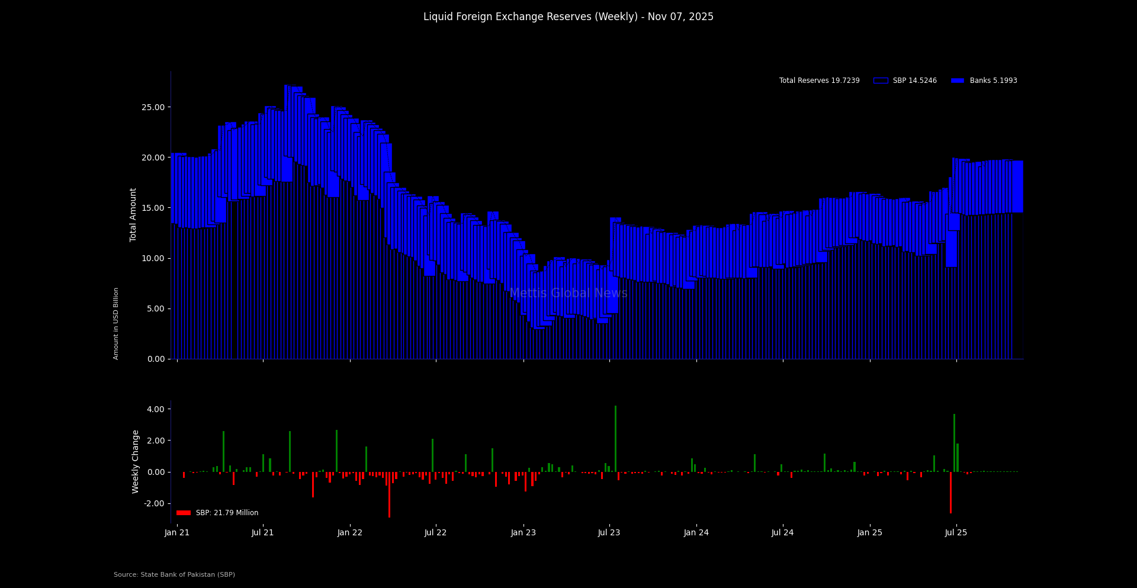Click the SBP 14.5246 legend label
1137x588 pixels.
coord(914,81)
